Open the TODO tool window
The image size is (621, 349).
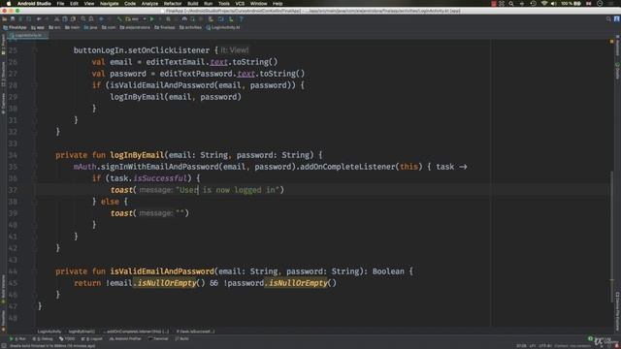click(67, 339)
